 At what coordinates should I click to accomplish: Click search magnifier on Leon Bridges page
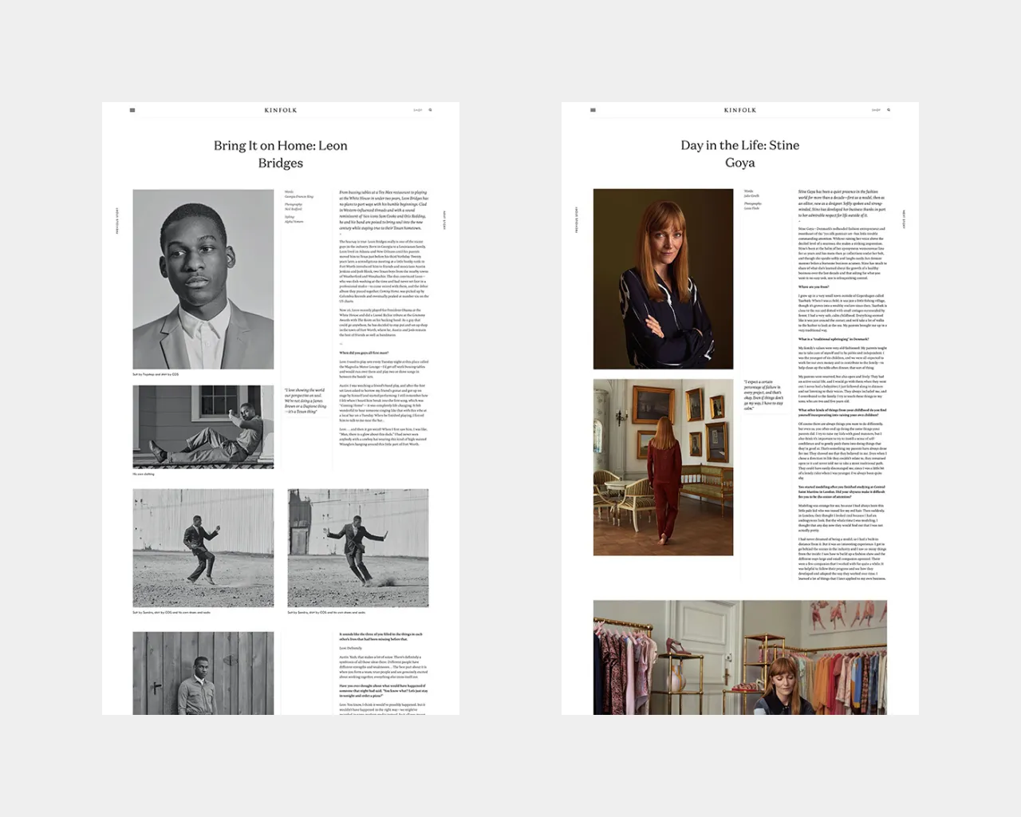click(431, 110)
